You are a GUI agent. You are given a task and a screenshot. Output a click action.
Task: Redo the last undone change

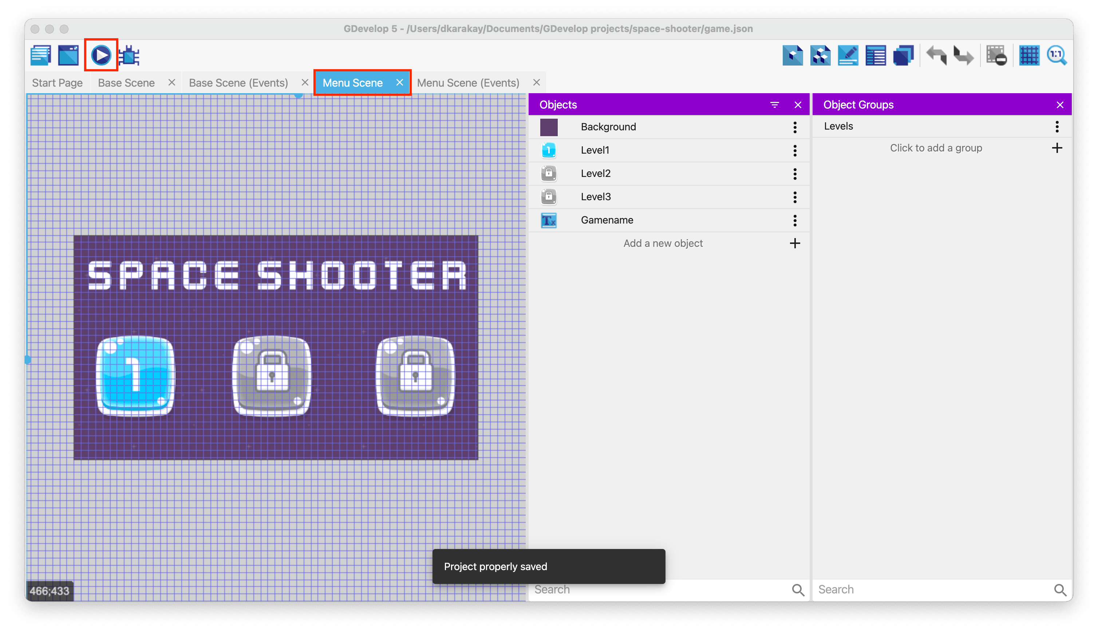click(963, 56)
